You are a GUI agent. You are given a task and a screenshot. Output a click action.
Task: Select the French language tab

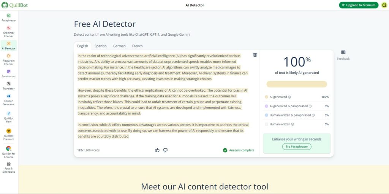(x=138, y=46)
